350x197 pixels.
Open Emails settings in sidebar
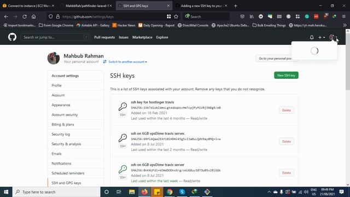coord(75,154)
